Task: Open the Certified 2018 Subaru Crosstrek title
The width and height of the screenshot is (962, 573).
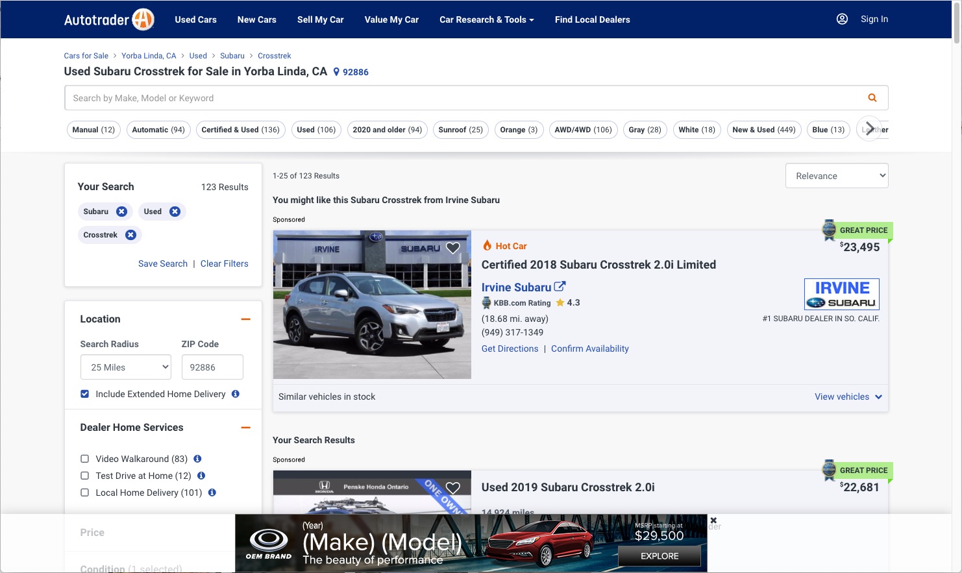Action: click(598, 265)
